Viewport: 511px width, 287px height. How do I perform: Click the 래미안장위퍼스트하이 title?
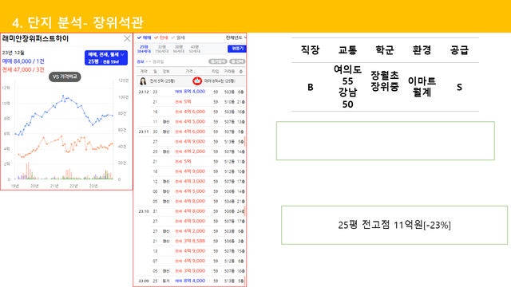[35, 39]
